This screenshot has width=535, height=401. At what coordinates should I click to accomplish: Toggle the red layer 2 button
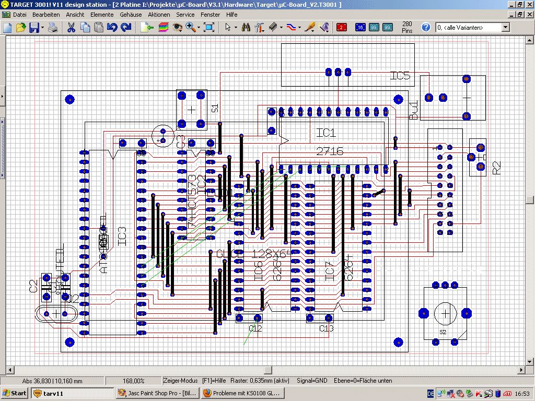click(x=342, y=27)
